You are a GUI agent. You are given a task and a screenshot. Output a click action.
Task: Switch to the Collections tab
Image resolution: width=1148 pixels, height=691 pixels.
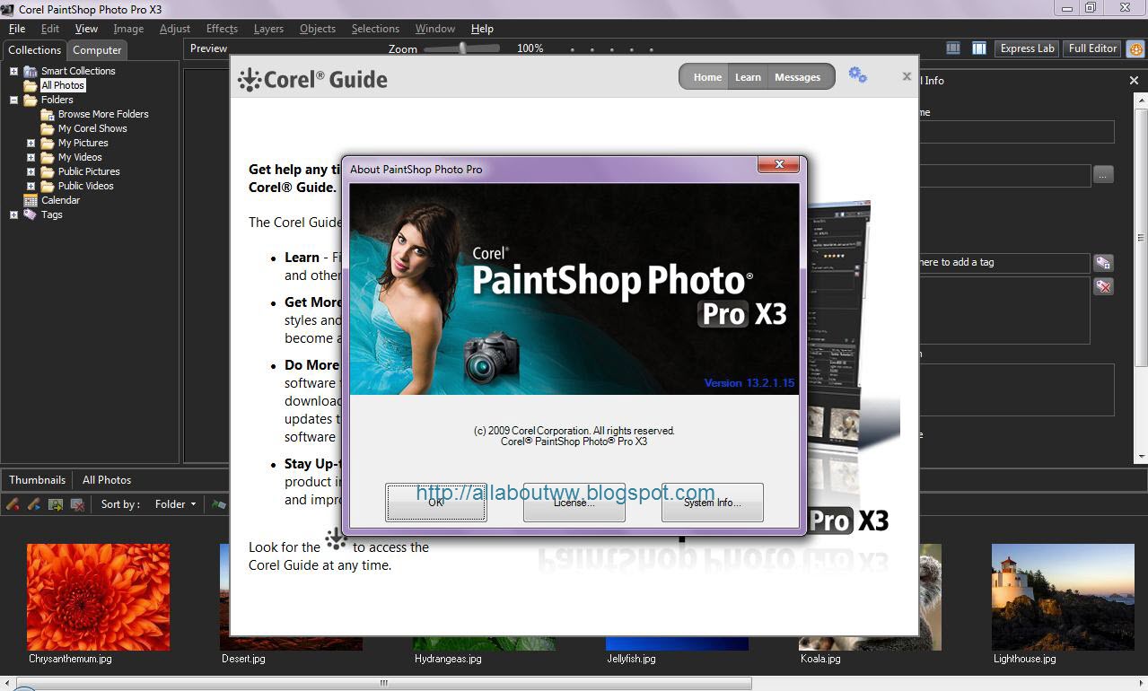pyautogui.click(x=35, y=50)
